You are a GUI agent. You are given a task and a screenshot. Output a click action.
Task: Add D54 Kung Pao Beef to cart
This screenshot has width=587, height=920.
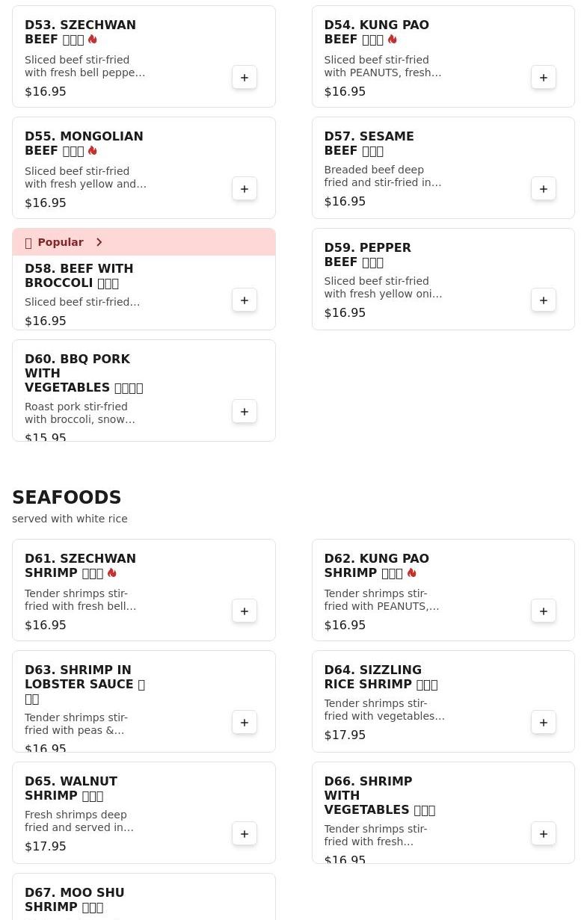(x=544, y=78)
